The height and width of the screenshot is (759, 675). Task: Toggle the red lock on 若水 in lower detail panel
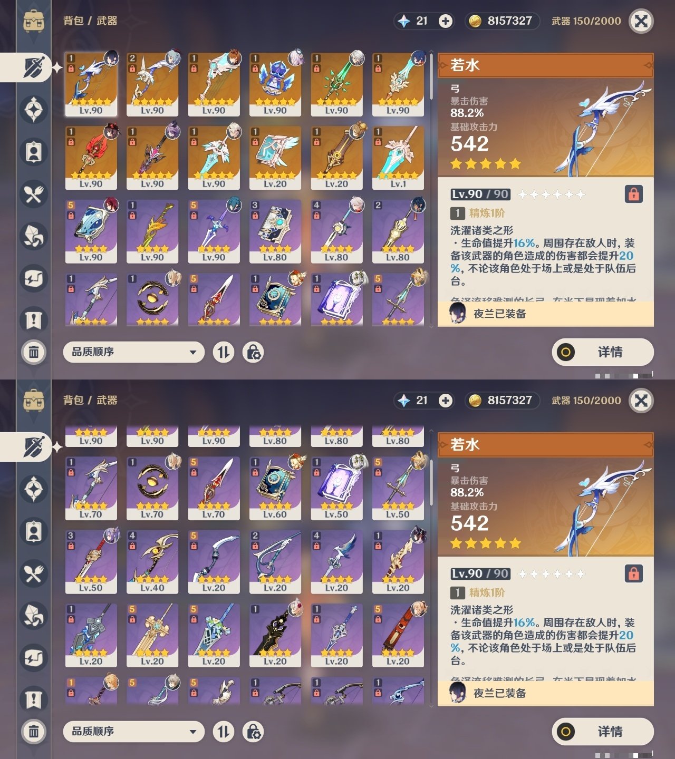[x=634, y=573]
